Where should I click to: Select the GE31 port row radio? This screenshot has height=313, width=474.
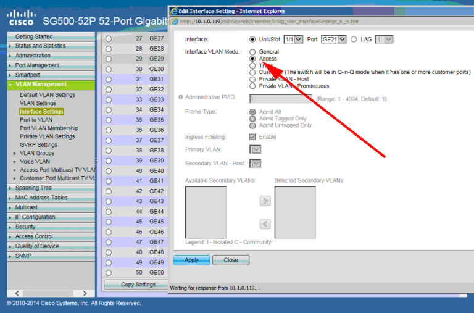coord(109,79)
